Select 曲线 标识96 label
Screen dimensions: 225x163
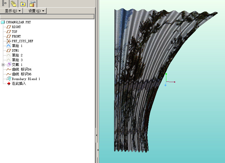(22, 74)
